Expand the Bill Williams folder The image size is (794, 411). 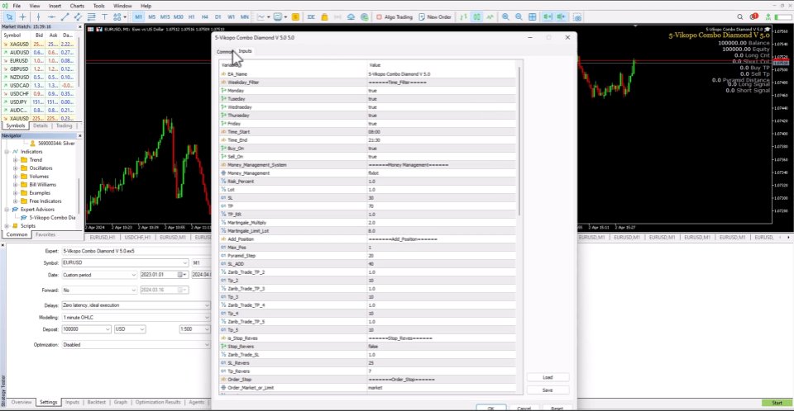16,185
